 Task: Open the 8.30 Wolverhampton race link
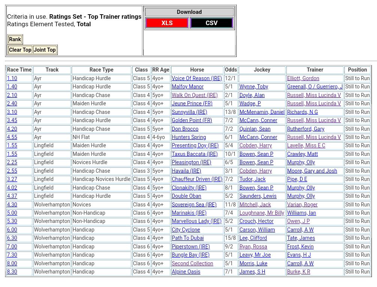12,272
